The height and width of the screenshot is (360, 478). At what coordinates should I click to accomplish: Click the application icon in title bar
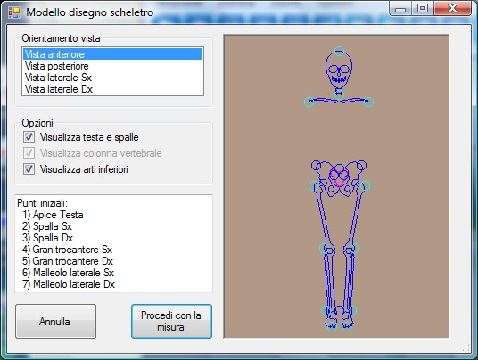pyautogui.click(x=14, y=12)
